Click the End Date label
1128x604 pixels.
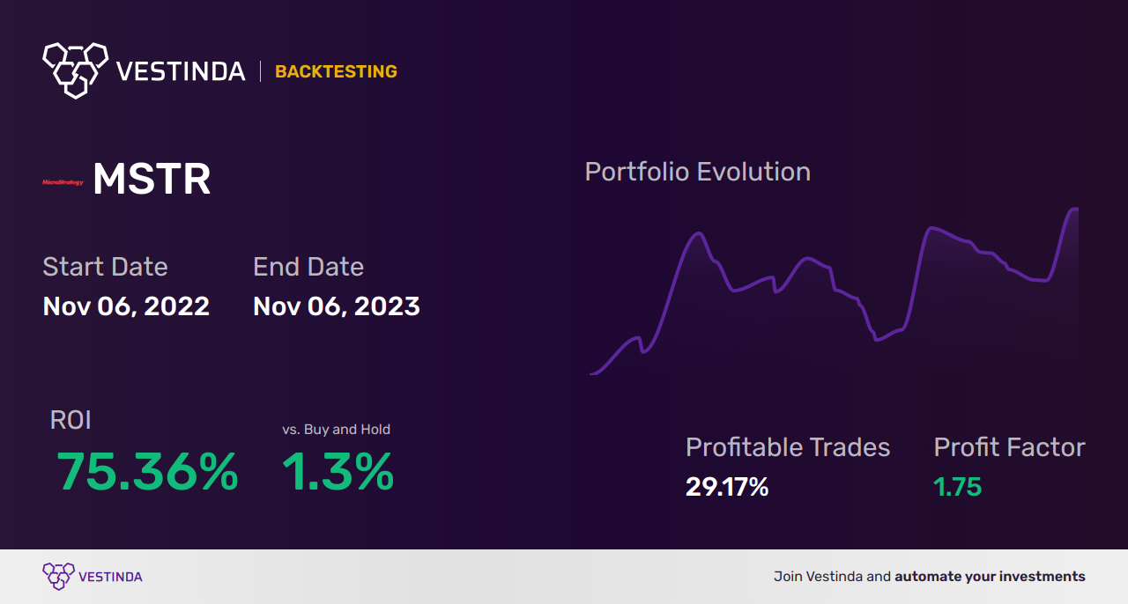pos(308,267)
